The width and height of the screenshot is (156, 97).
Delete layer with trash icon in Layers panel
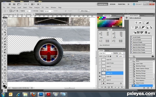(122, 87)
